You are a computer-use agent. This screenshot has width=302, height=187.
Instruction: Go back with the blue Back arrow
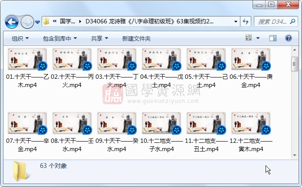click(x=12, y=22)
